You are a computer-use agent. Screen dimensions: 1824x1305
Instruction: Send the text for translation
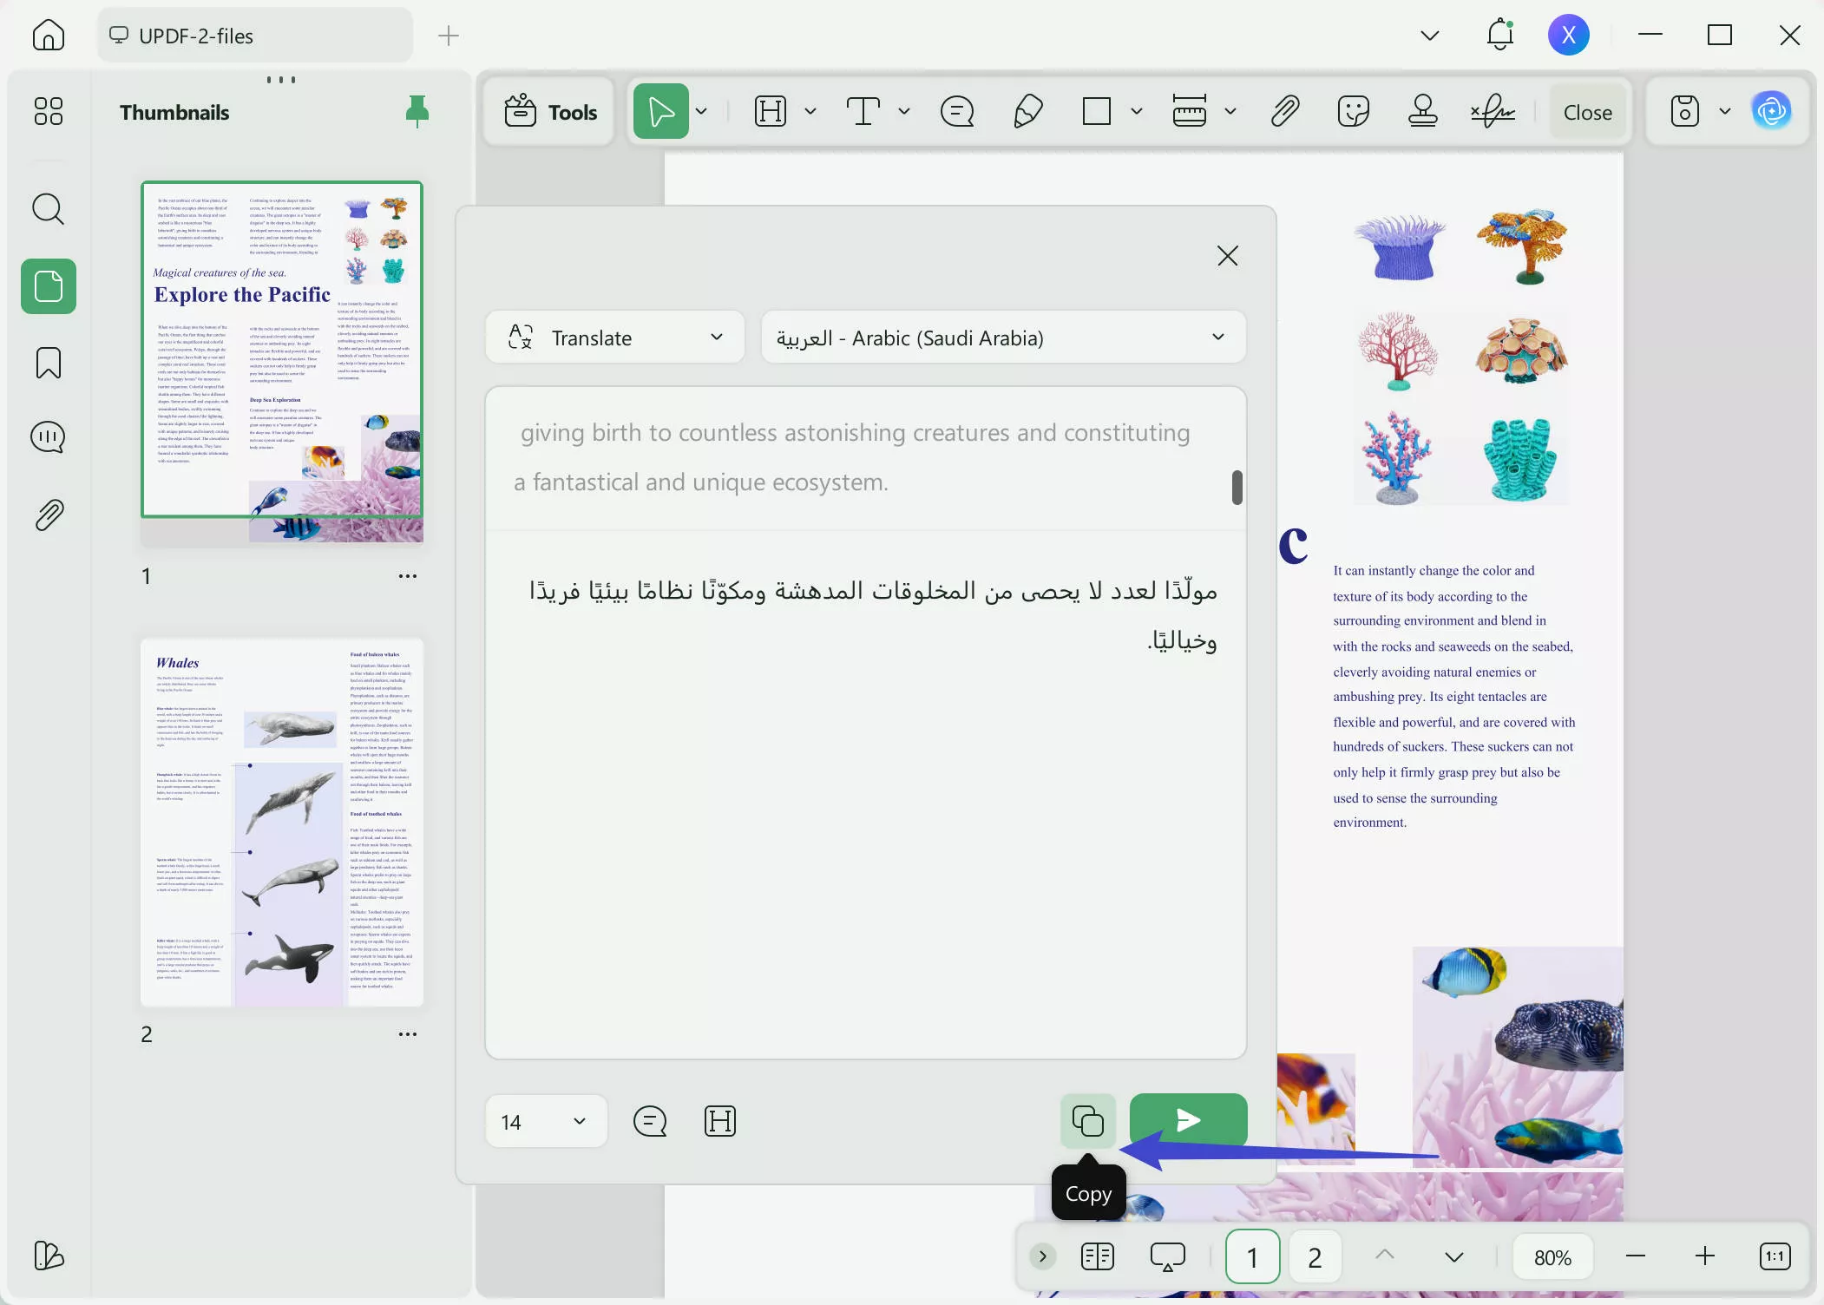click(x=1187, y=1120)
